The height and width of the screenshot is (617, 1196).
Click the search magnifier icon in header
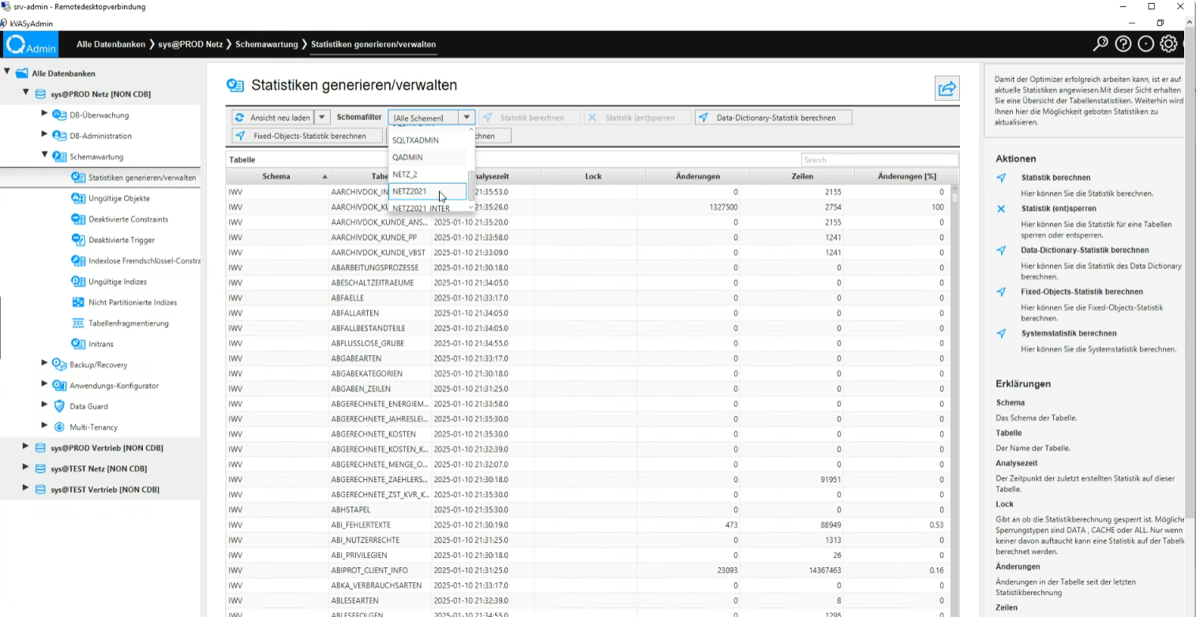pos(1100,44)
